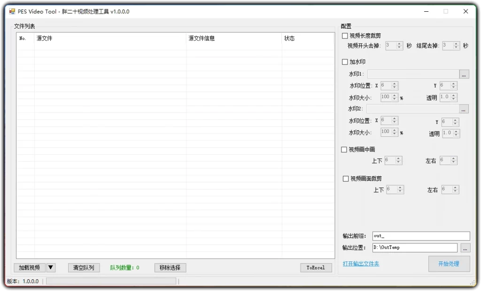Click 视频画中画 上下 spinner
Screen dimensions: 481x291
click(393, 160)
